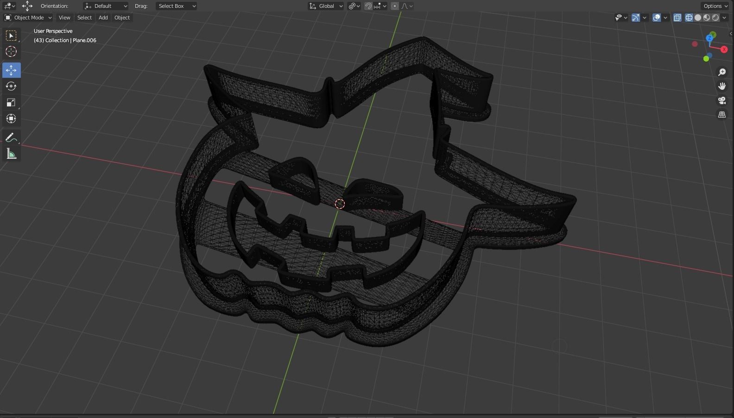The width and height of the screenshot is (734, 418).
Task: Open the Orientation Default dropdown
Action: (106, 6)
